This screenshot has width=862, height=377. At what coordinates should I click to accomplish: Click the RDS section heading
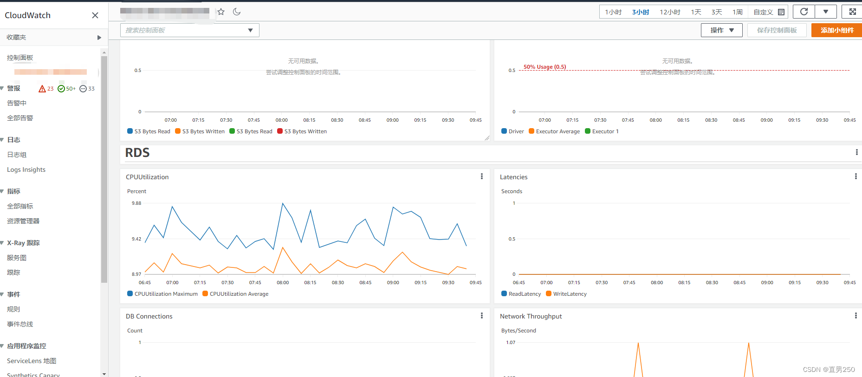(137, 153)
